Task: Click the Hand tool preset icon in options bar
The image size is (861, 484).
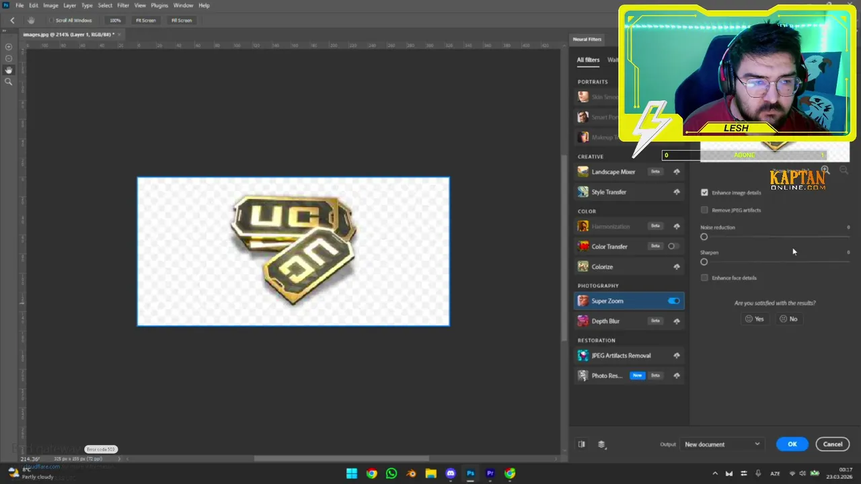Action: [31, 20]
